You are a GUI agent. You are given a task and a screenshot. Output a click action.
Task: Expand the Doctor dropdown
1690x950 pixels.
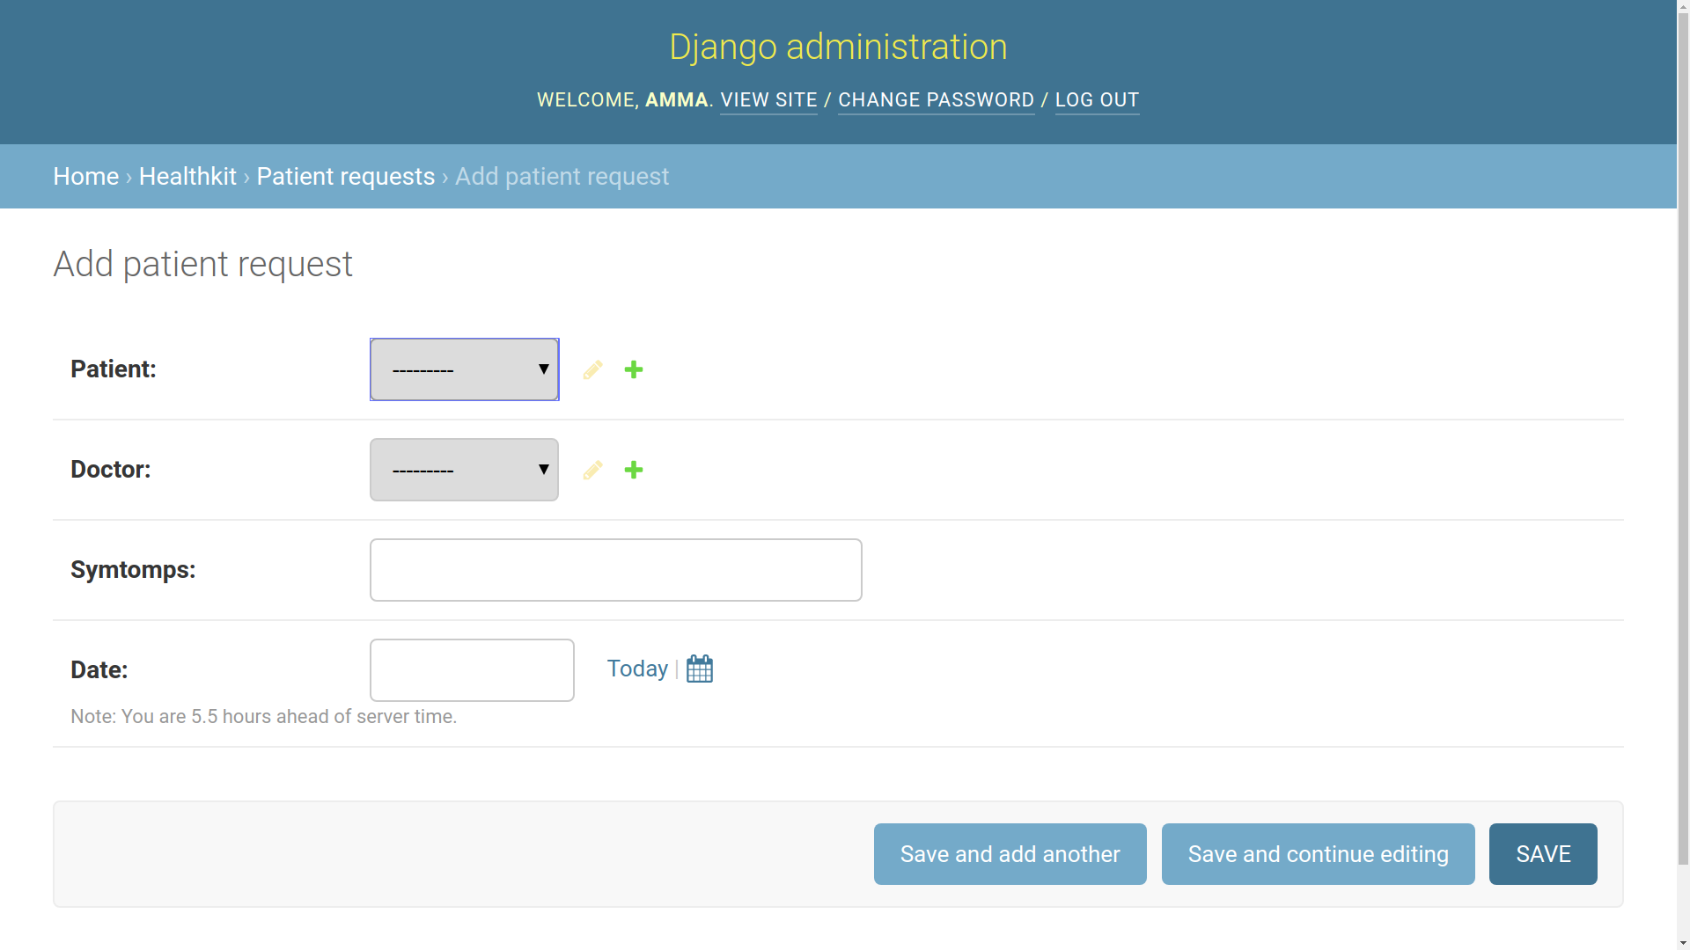click(464, 470)
